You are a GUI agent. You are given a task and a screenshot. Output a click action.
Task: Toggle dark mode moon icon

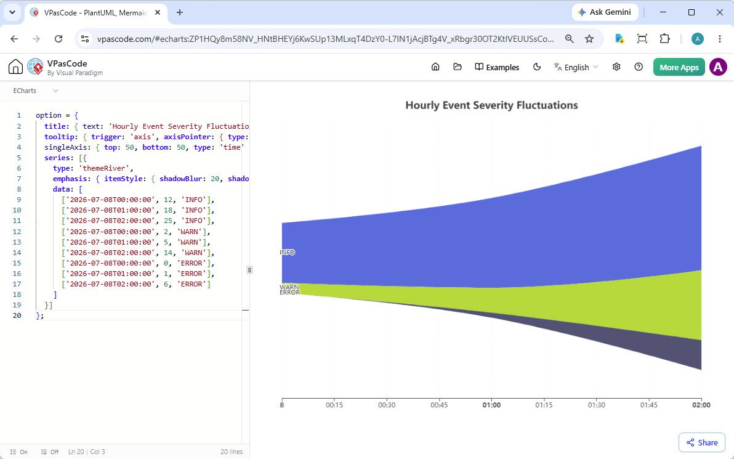537,67
